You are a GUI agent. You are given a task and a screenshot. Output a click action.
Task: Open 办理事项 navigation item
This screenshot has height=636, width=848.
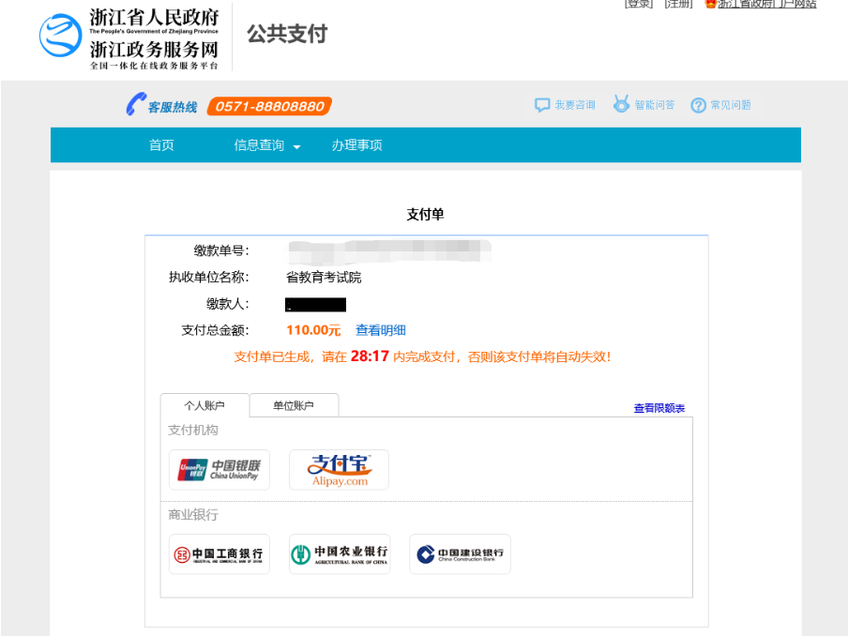click(356, 145)
